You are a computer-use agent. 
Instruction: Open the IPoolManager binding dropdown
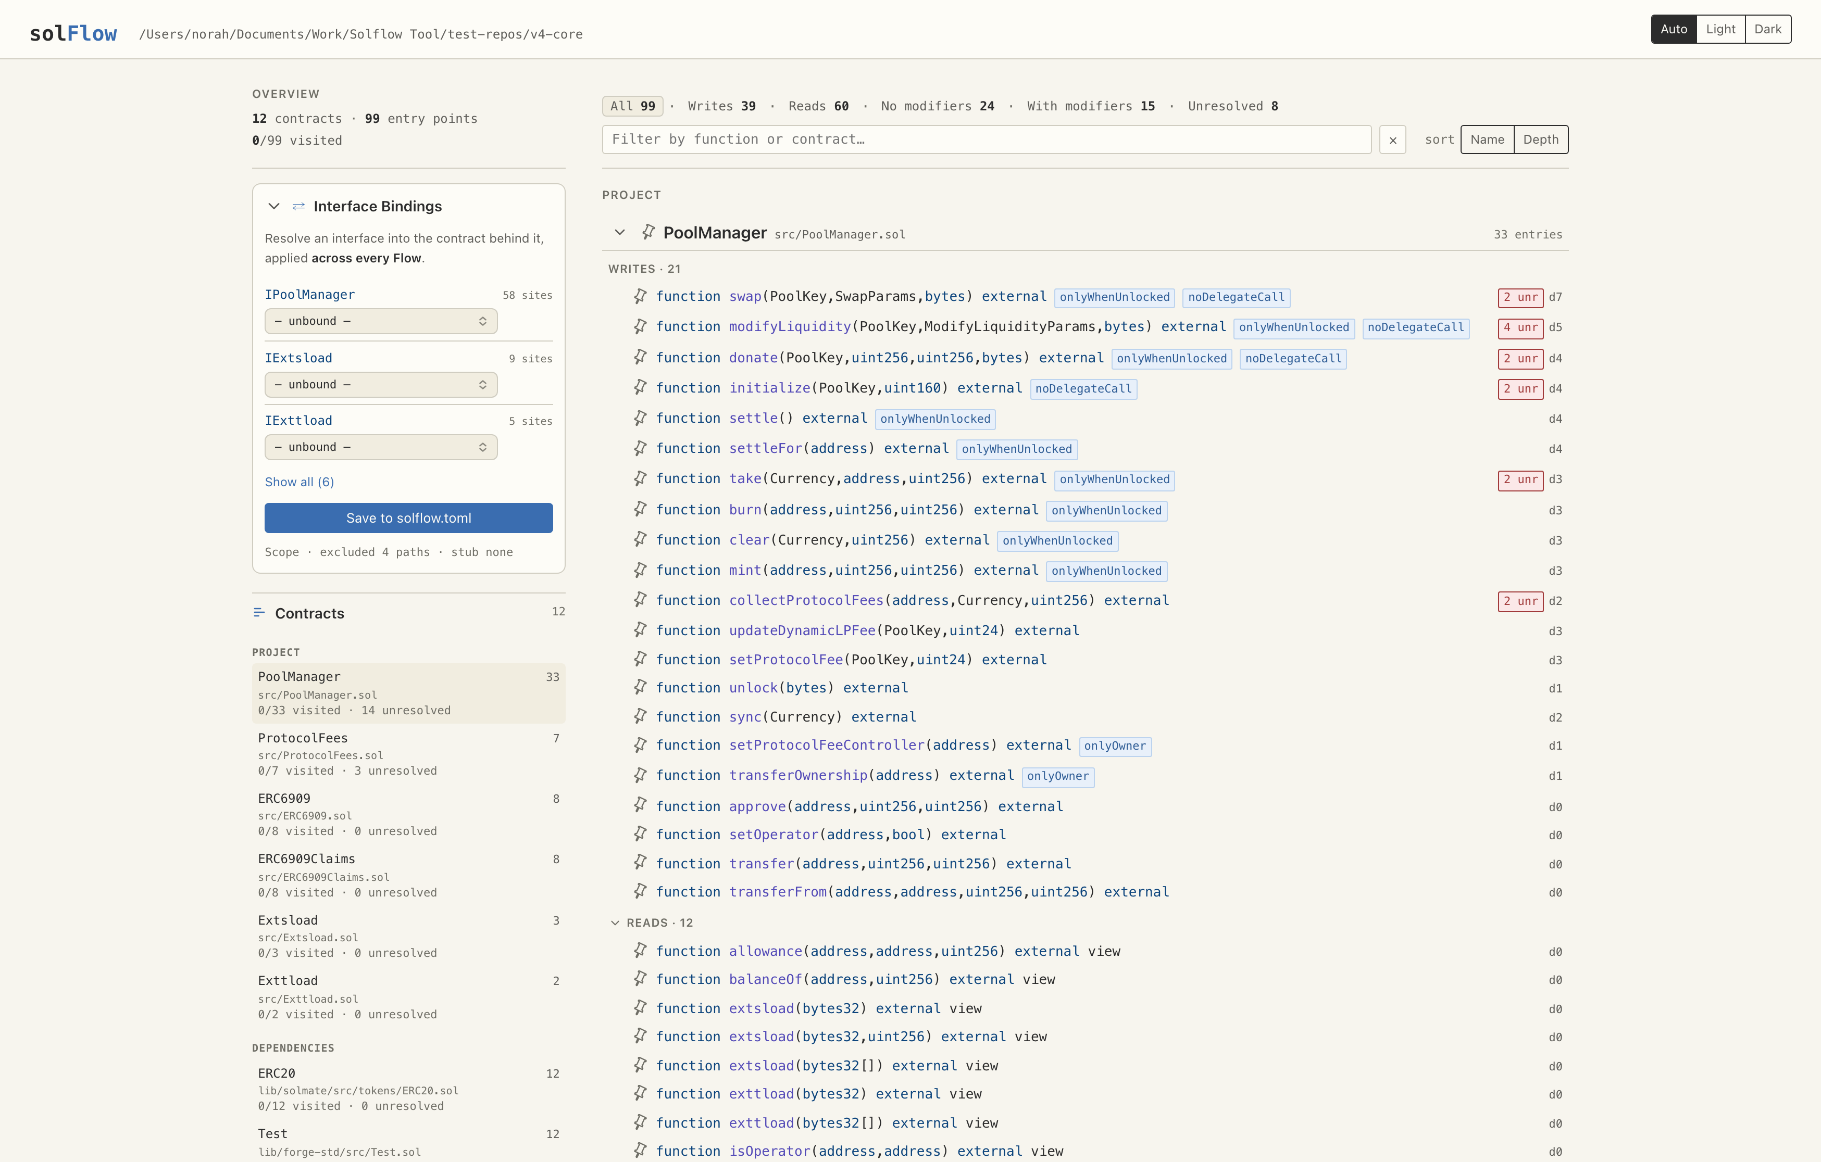381,321
